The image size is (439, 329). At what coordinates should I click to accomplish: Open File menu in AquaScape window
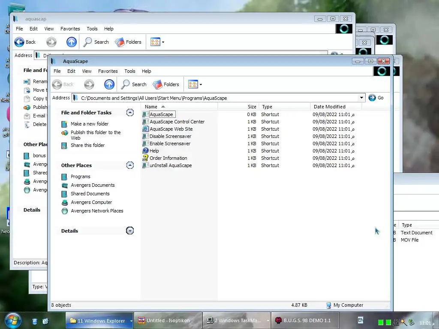[57, 71]
